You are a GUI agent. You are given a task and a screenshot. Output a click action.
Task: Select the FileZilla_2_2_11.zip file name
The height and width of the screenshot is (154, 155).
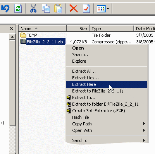(x=46, y=42)
